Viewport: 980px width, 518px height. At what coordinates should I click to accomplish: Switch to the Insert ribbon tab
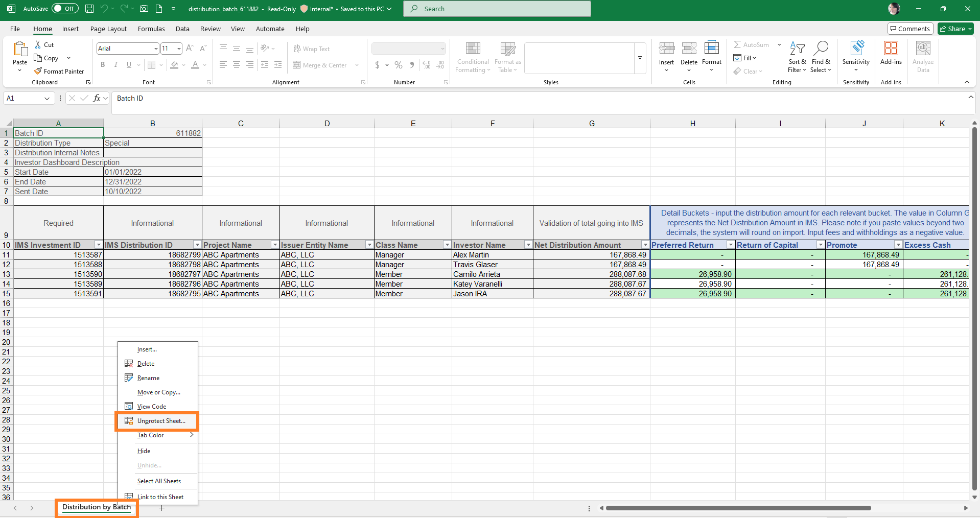point(71,29)
